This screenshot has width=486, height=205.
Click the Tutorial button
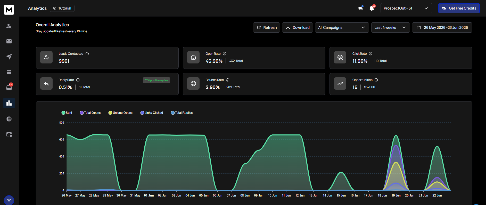tap(62, 8)
